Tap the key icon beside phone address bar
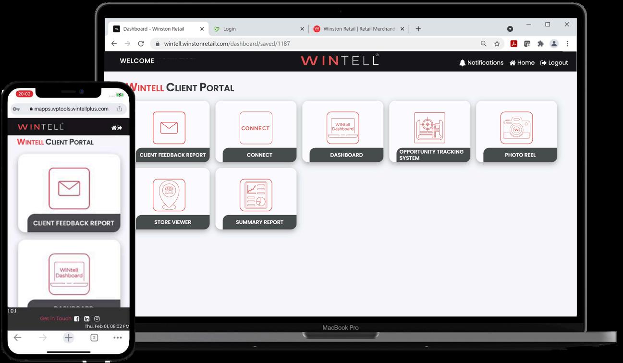This screenshot has width=623, height=363. pos(17,109)
